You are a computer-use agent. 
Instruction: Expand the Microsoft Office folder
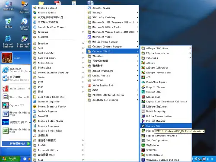click(58, 150)
